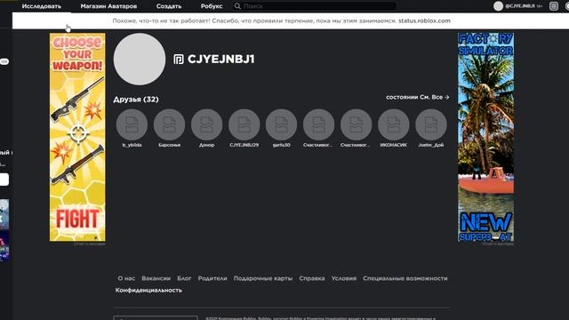
Task: Click the large profile avatar circle
Action: pos(140,60)
